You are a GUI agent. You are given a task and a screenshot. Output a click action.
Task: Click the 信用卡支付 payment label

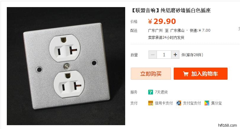[x=164, y=103]
